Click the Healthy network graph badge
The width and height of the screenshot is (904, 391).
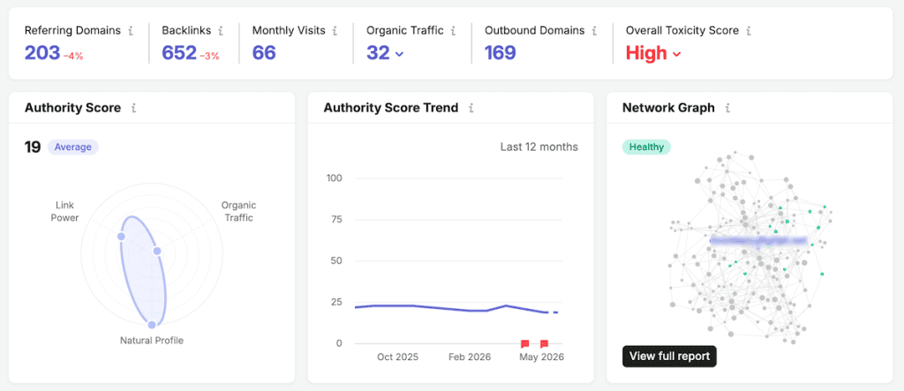(646, 147)
